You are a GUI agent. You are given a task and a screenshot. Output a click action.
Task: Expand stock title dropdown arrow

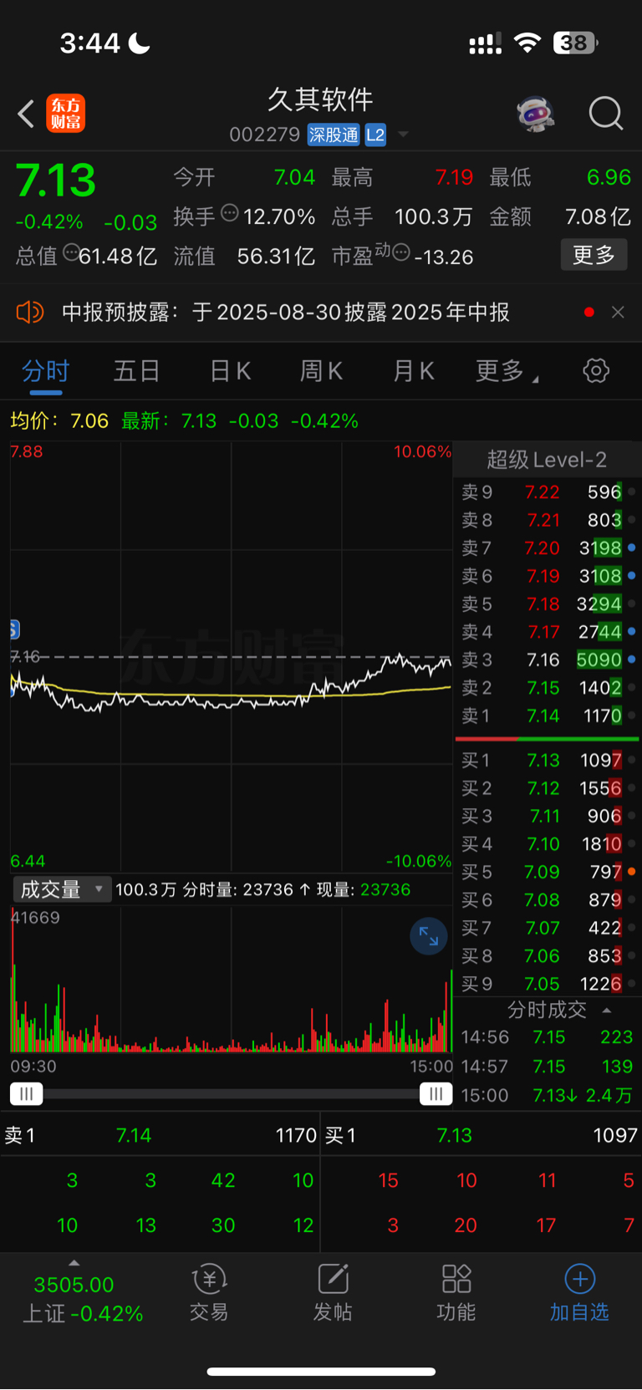403,135
